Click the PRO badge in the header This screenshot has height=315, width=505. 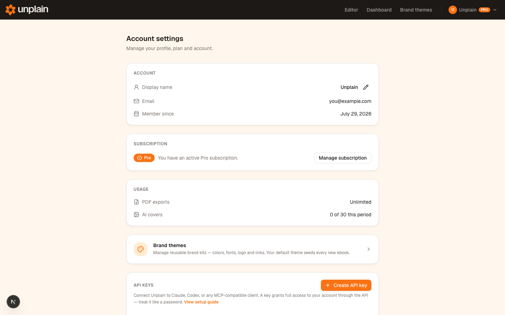click(x=485, y=10)
